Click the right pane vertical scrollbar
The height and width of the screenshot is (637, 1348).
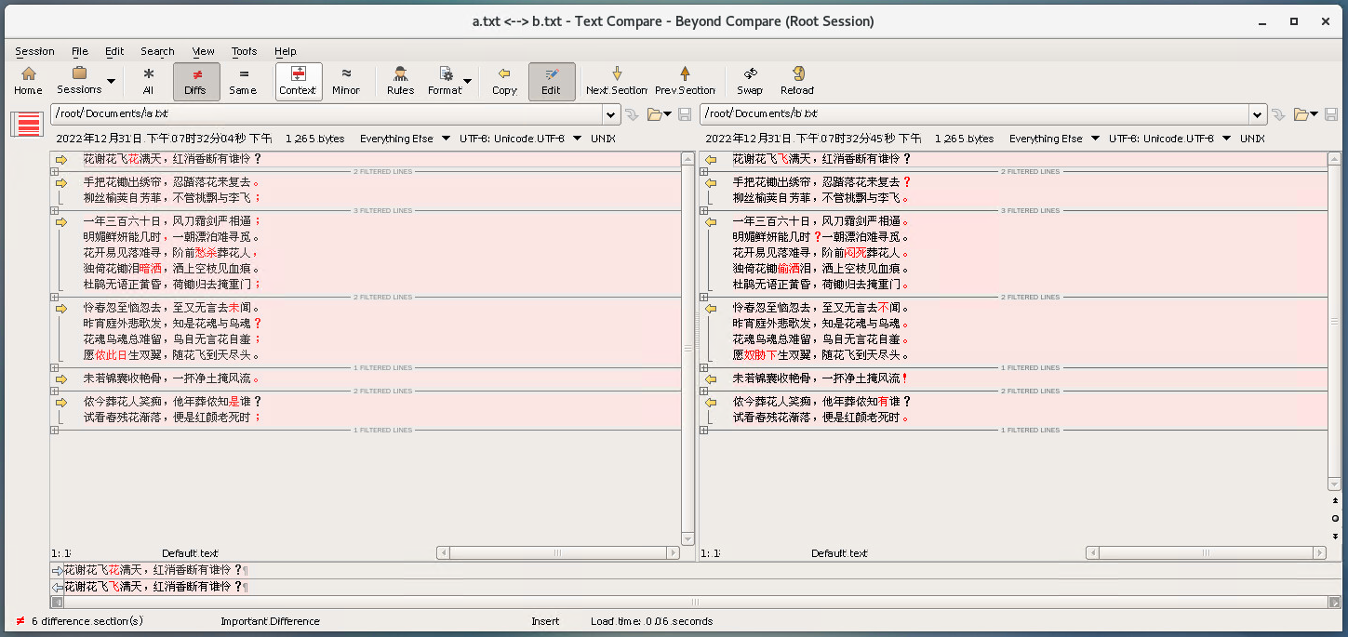coord(1336,321)
